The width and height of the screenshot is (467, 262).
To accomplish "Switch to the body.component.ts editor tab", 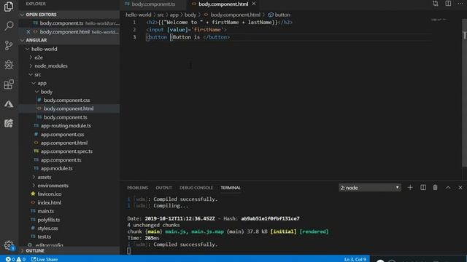I will click(153, 4).
